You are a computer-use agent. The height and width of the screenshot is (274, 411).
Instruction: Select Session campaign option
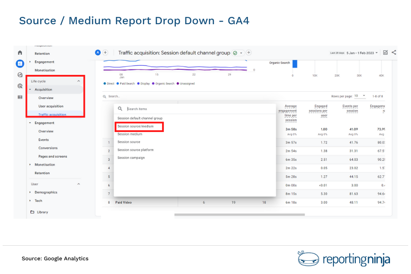pos(131,158)
